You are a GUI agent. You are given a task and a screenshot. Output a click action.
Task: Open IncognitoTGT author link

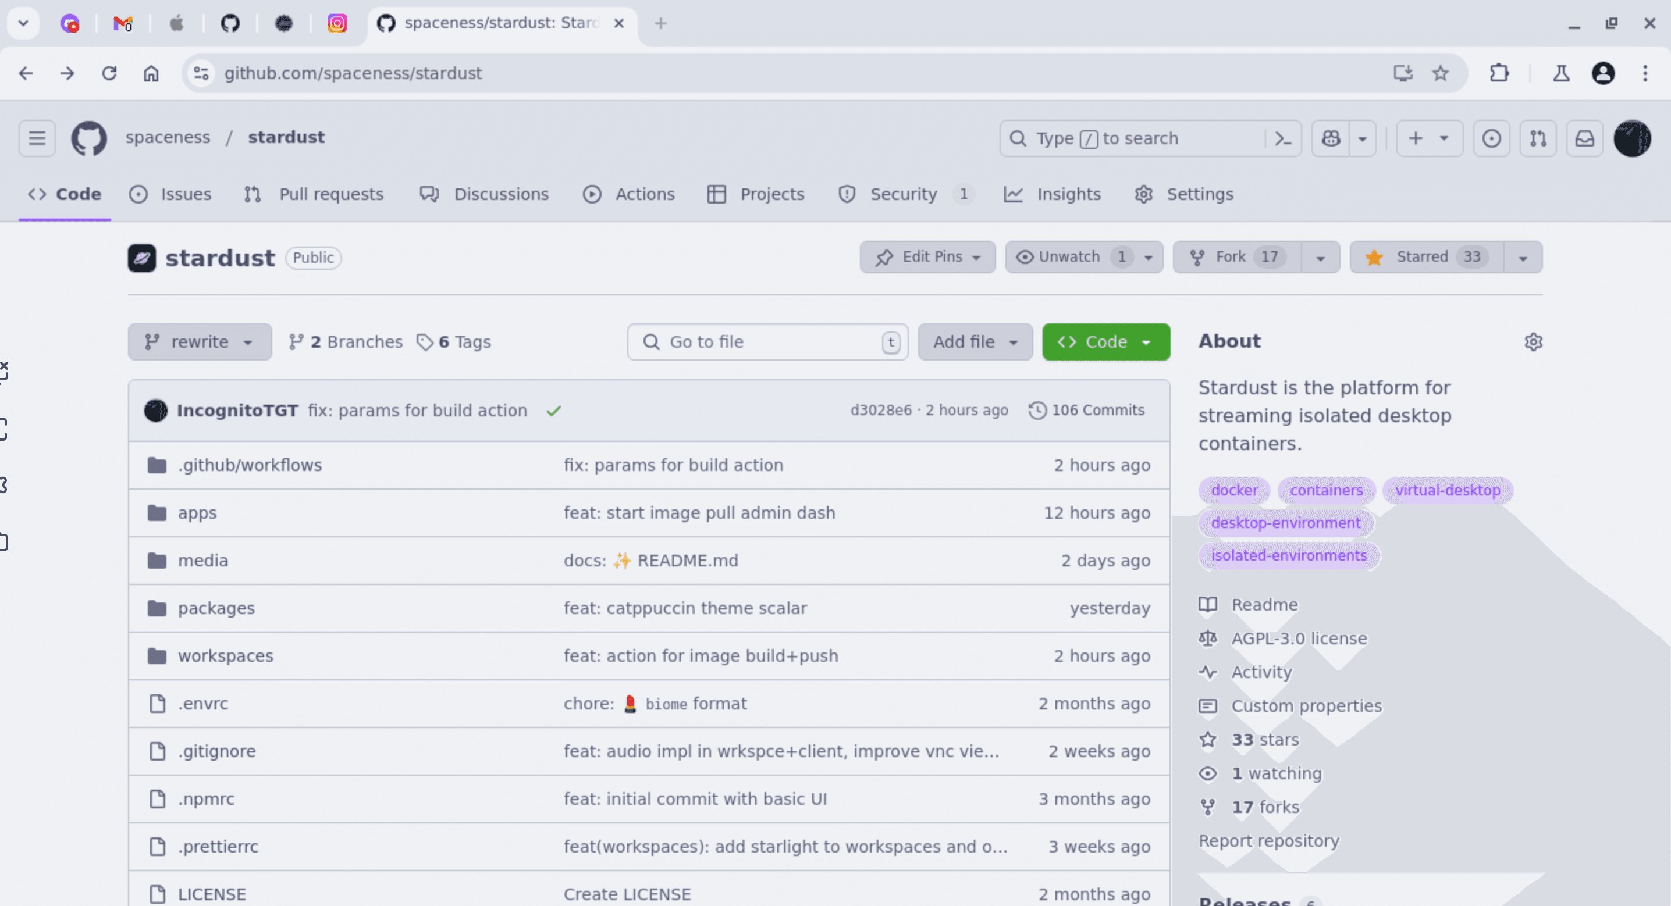click(x=237, y=411)
